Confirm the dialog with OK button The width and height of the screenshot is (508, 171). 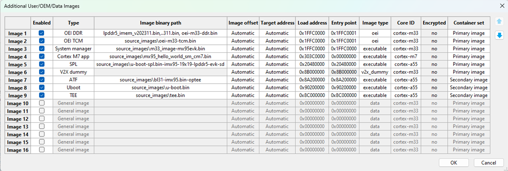tap(454, 163)
